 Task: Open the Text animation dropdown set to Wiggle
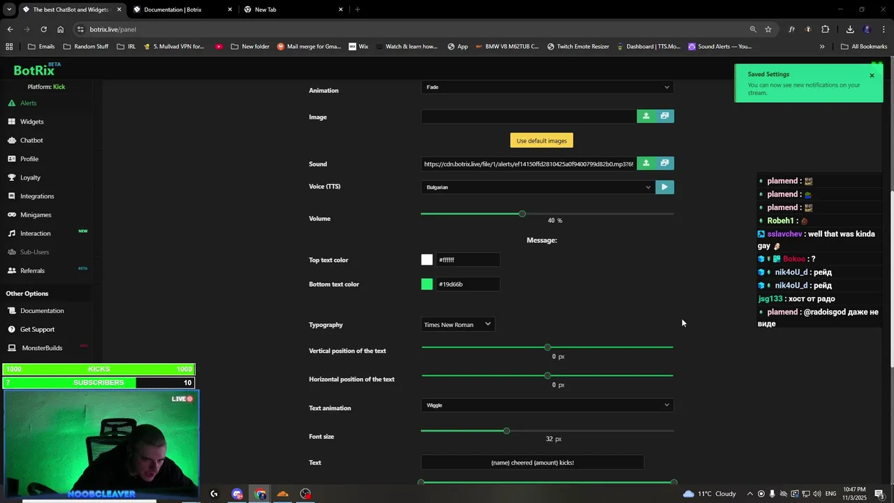point(547,405)
